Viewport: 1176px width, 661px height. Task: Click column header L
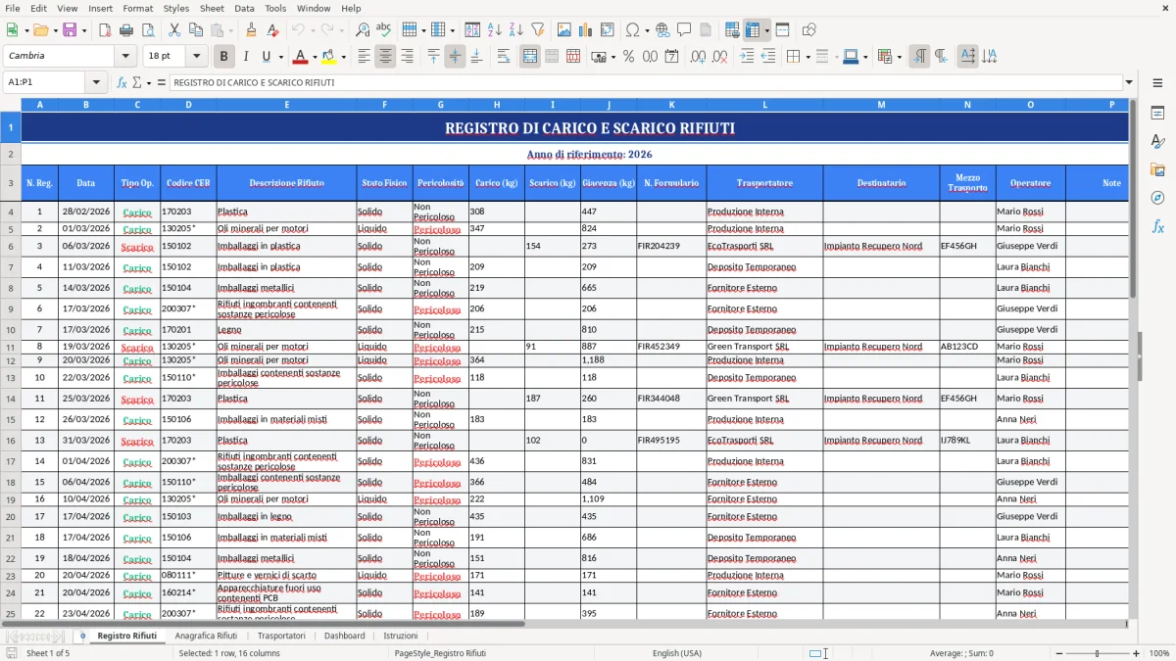764,104
